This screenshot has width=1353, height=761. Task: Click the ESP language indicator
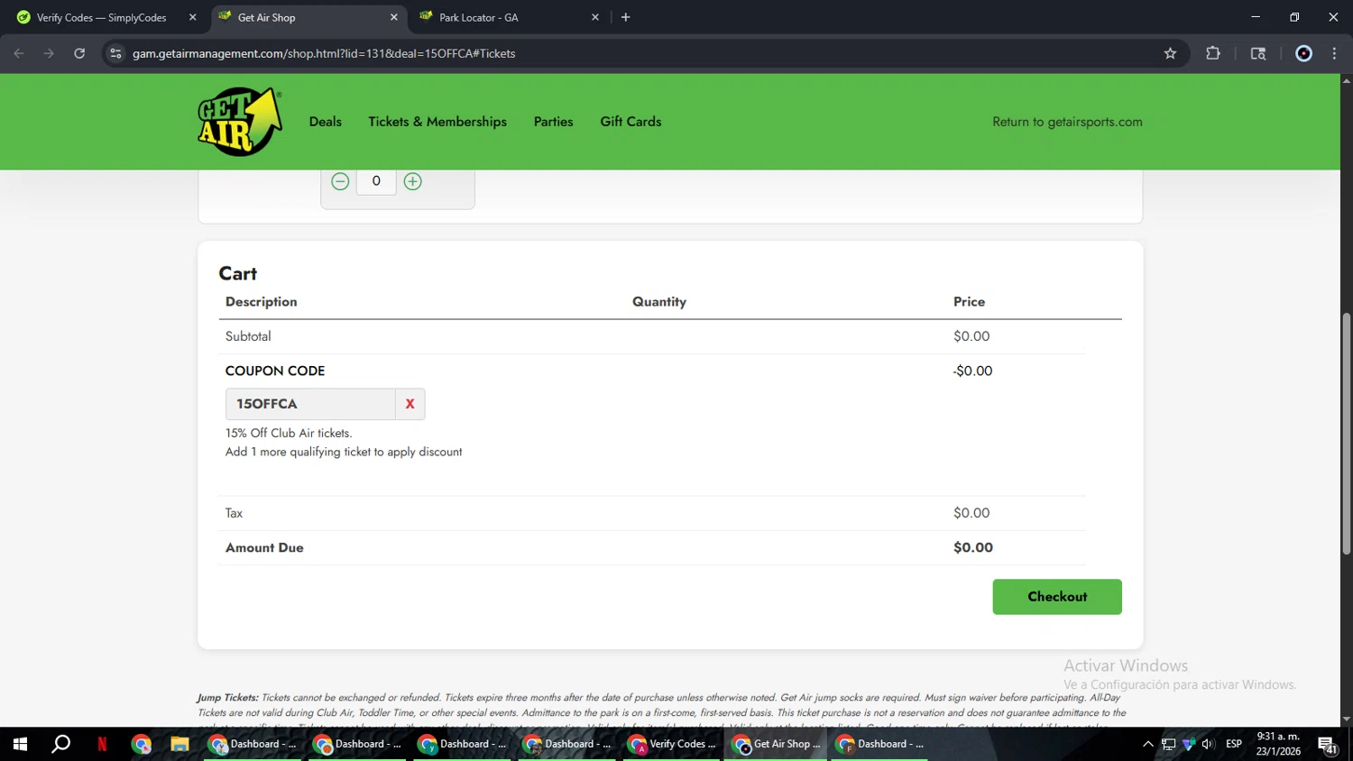pos(1233,744)
